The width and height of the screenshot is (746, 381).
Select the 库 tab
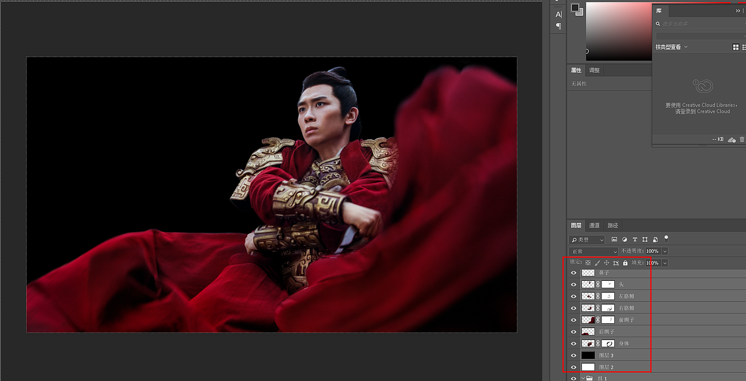pyautogui.click(x=659, y=10)
